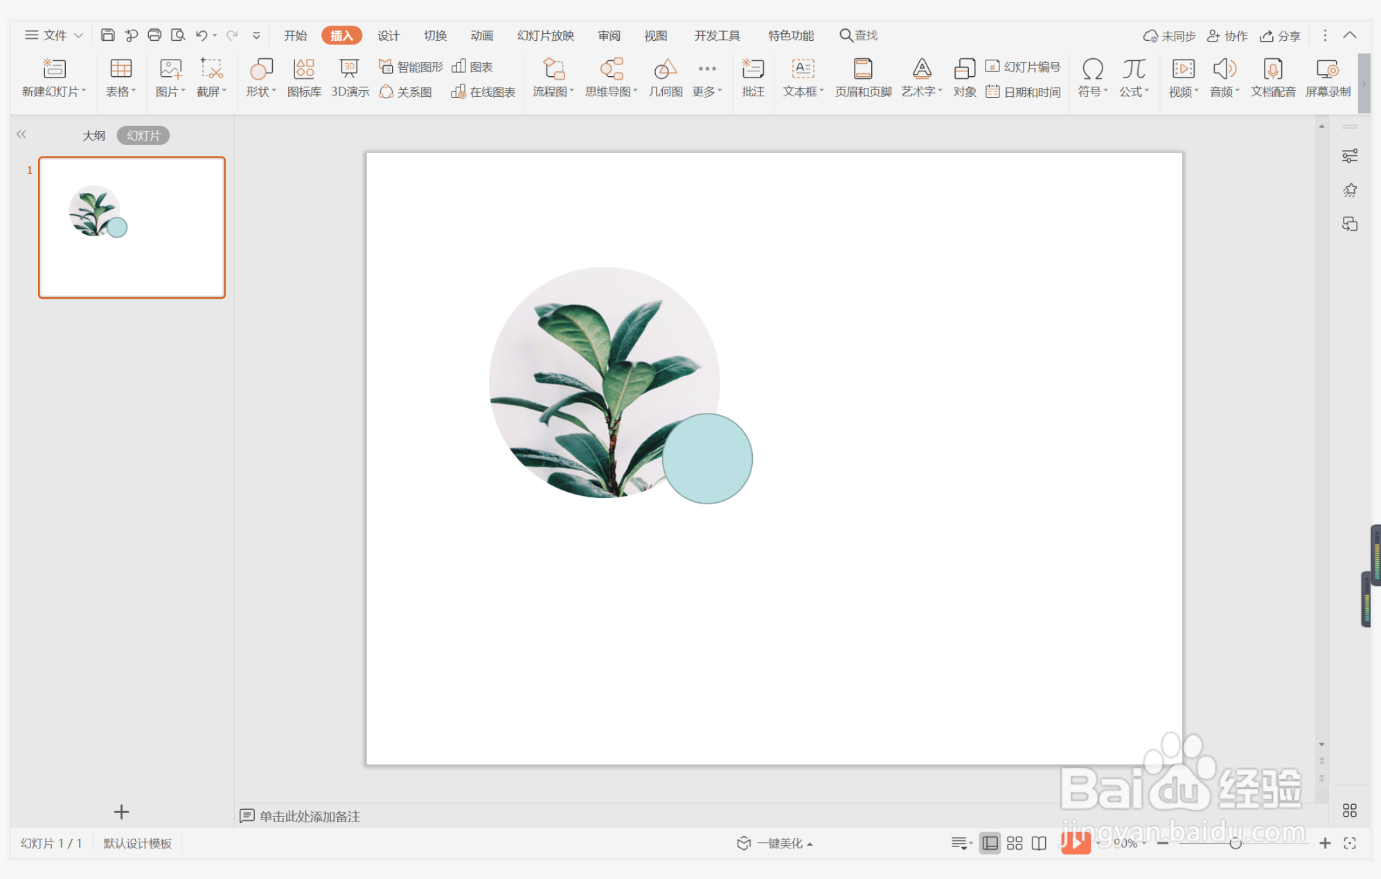Open 页眉和页脚 header and footer

pyautogui.click(x=863, y=78)
